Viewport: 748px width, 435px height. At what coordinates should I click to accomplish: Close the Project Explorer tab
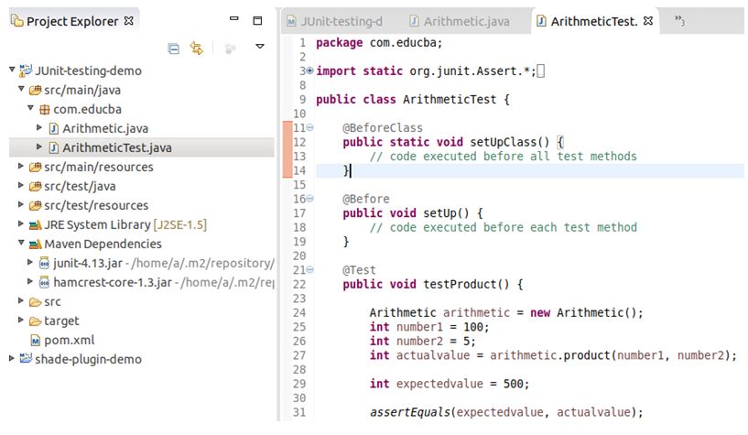click(x=128, y=21)
